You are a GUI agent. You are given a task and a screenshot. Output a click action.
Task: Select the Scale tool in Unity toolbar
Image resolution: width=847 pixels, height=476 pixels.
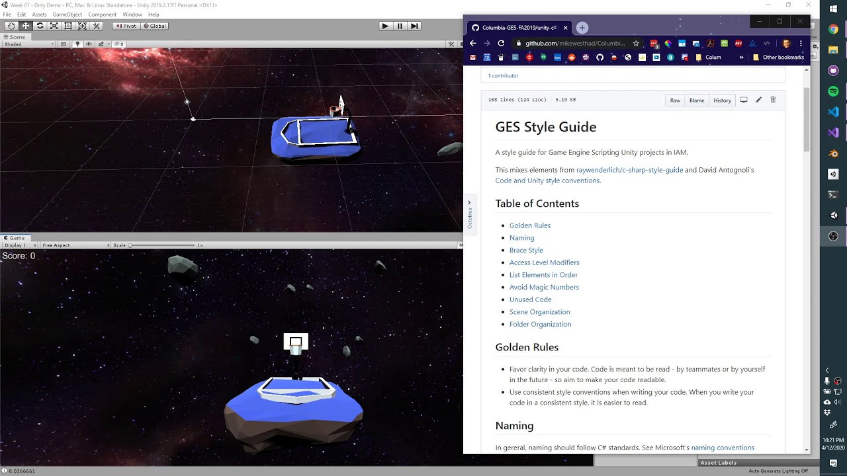coord(54,26)
